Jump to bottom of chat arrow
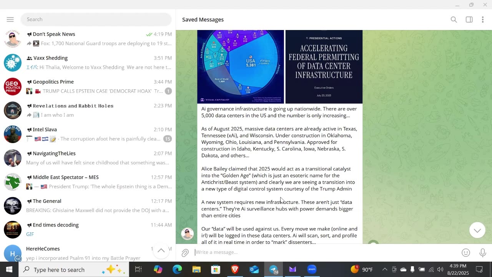The image size is (492, 277). point(477,230)
